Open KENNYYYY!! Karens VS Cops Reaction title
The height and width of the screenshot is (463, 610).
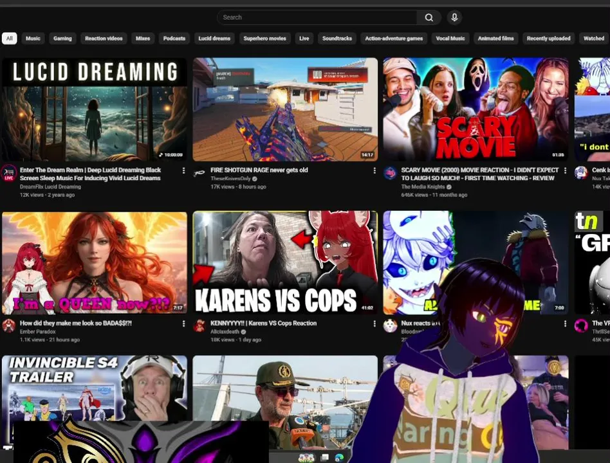pos(263,323)
